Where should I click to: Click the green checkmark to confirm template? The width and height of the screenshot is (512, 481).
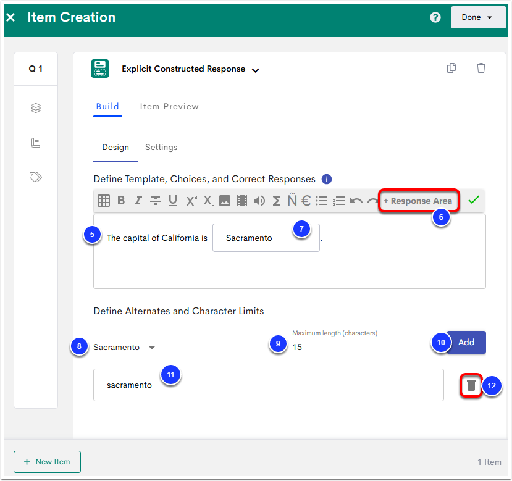474,200
